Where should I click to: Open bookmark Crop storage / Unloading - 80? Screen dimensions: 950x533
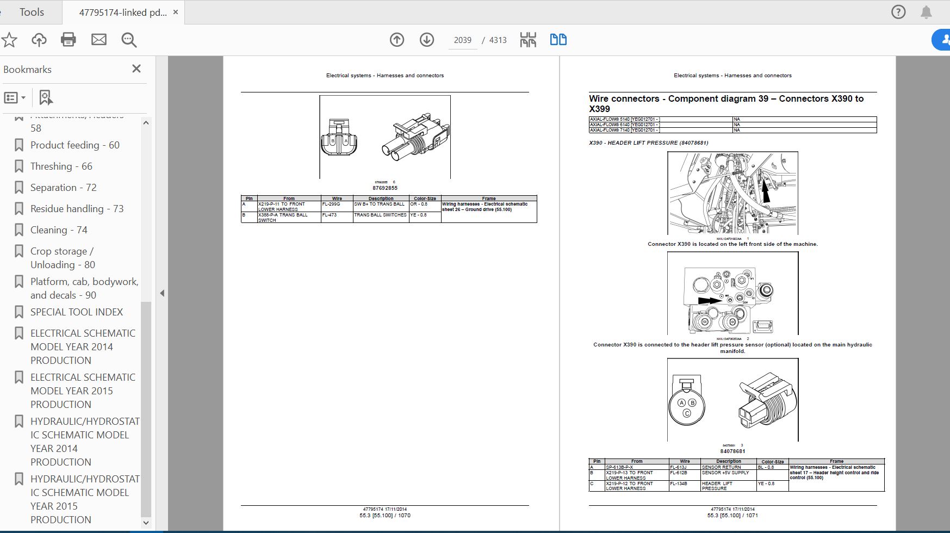63,258
